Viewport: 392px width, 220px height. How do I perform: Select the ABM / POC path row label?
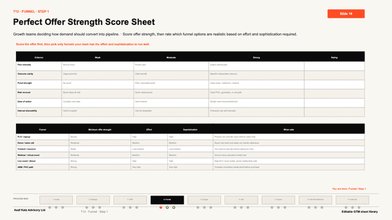(42, 167)
